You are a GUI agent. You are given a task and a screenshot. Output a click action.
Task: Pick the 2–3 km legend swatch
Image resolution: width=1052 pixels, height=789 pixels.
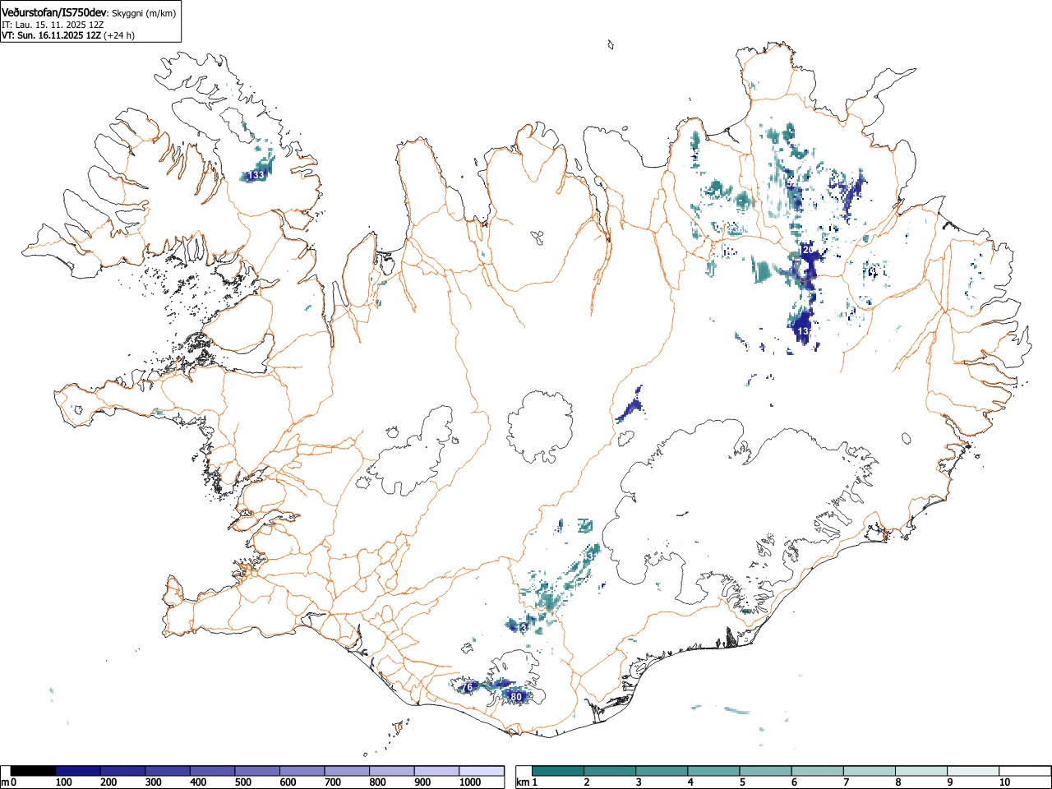click(611, 771)
